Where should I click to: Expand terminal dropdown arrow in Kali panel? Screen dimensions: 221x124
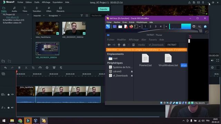[140, 27]
